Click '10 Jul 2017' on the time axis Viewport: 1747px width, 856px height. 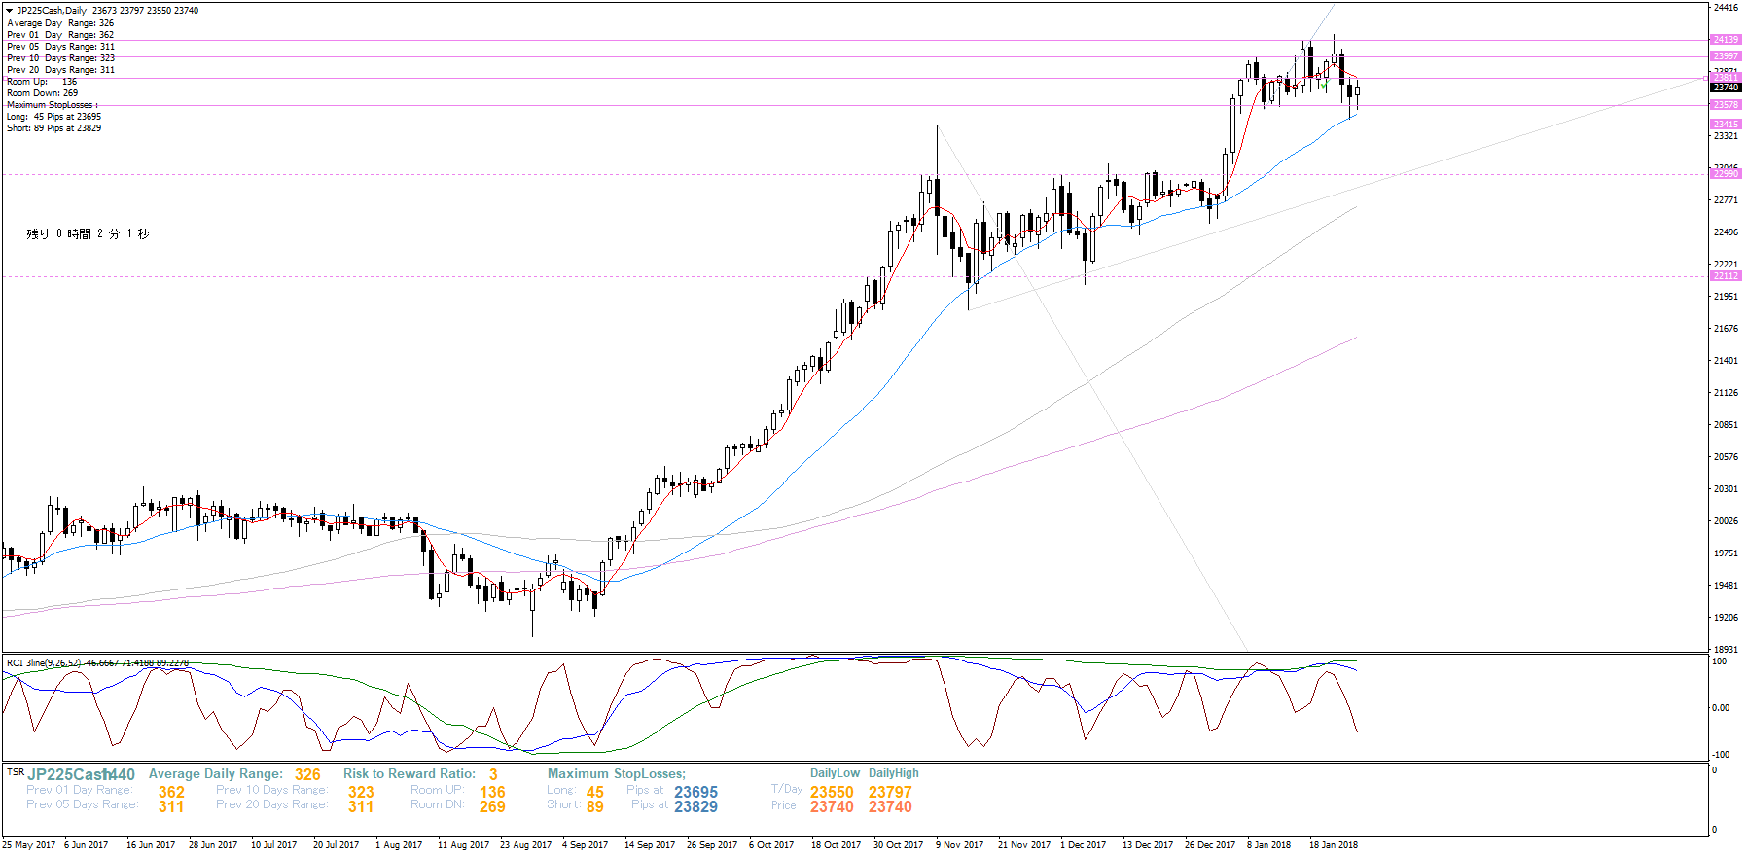click(x=273, y=845)
